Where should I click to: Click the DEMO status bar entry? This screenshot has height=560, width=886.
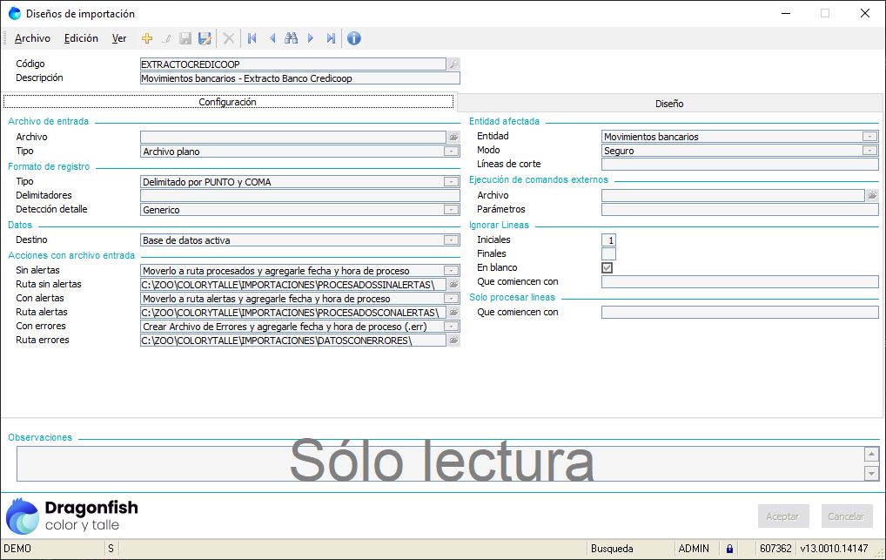[17, 549]
